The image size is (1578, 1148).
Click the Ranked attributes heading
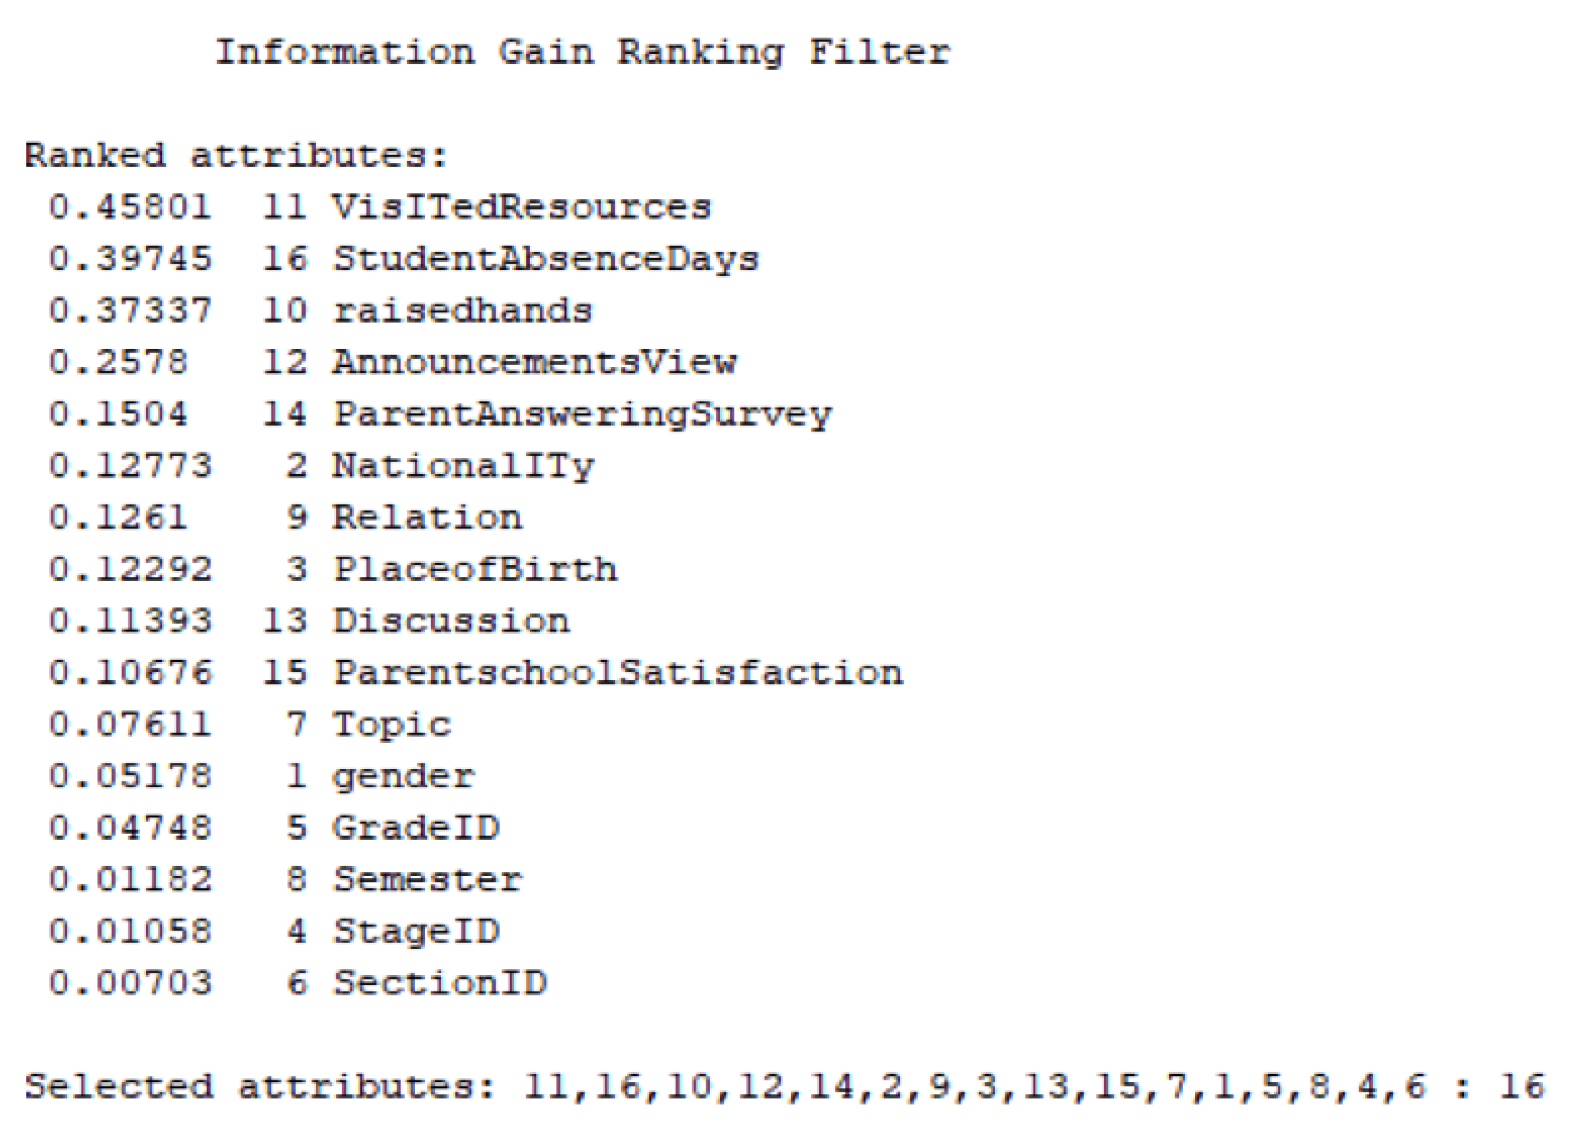235,155
